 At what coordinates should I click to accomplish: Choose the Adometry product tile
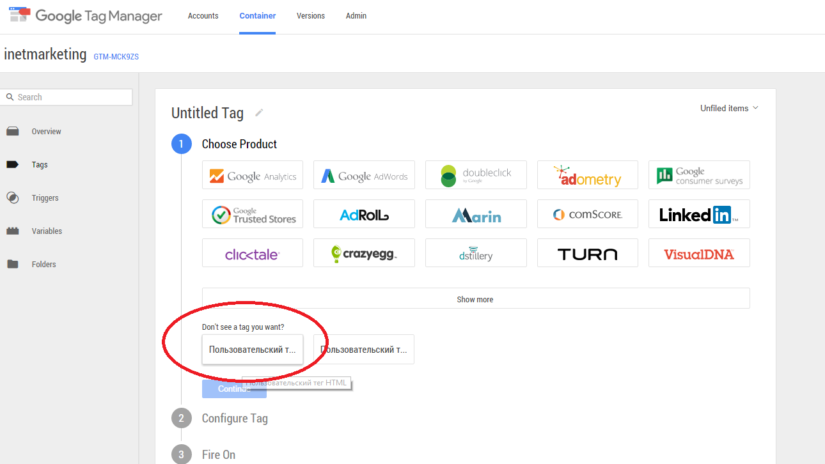[588, 175]
